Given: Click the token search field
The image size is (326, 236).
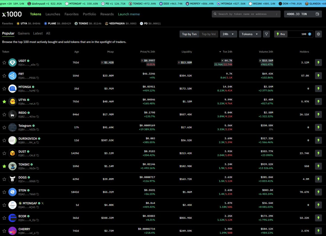Looking at the screenshot, I should [246, 14].
